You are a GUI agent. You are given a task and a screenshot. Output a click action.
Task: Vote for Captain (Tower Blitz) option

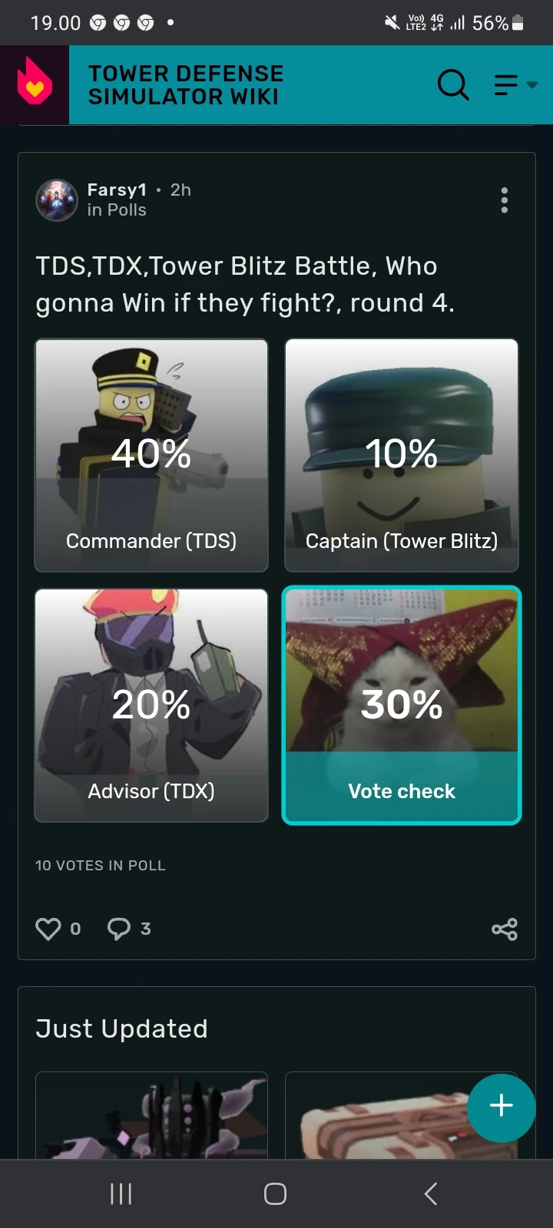tap(402, 455)
